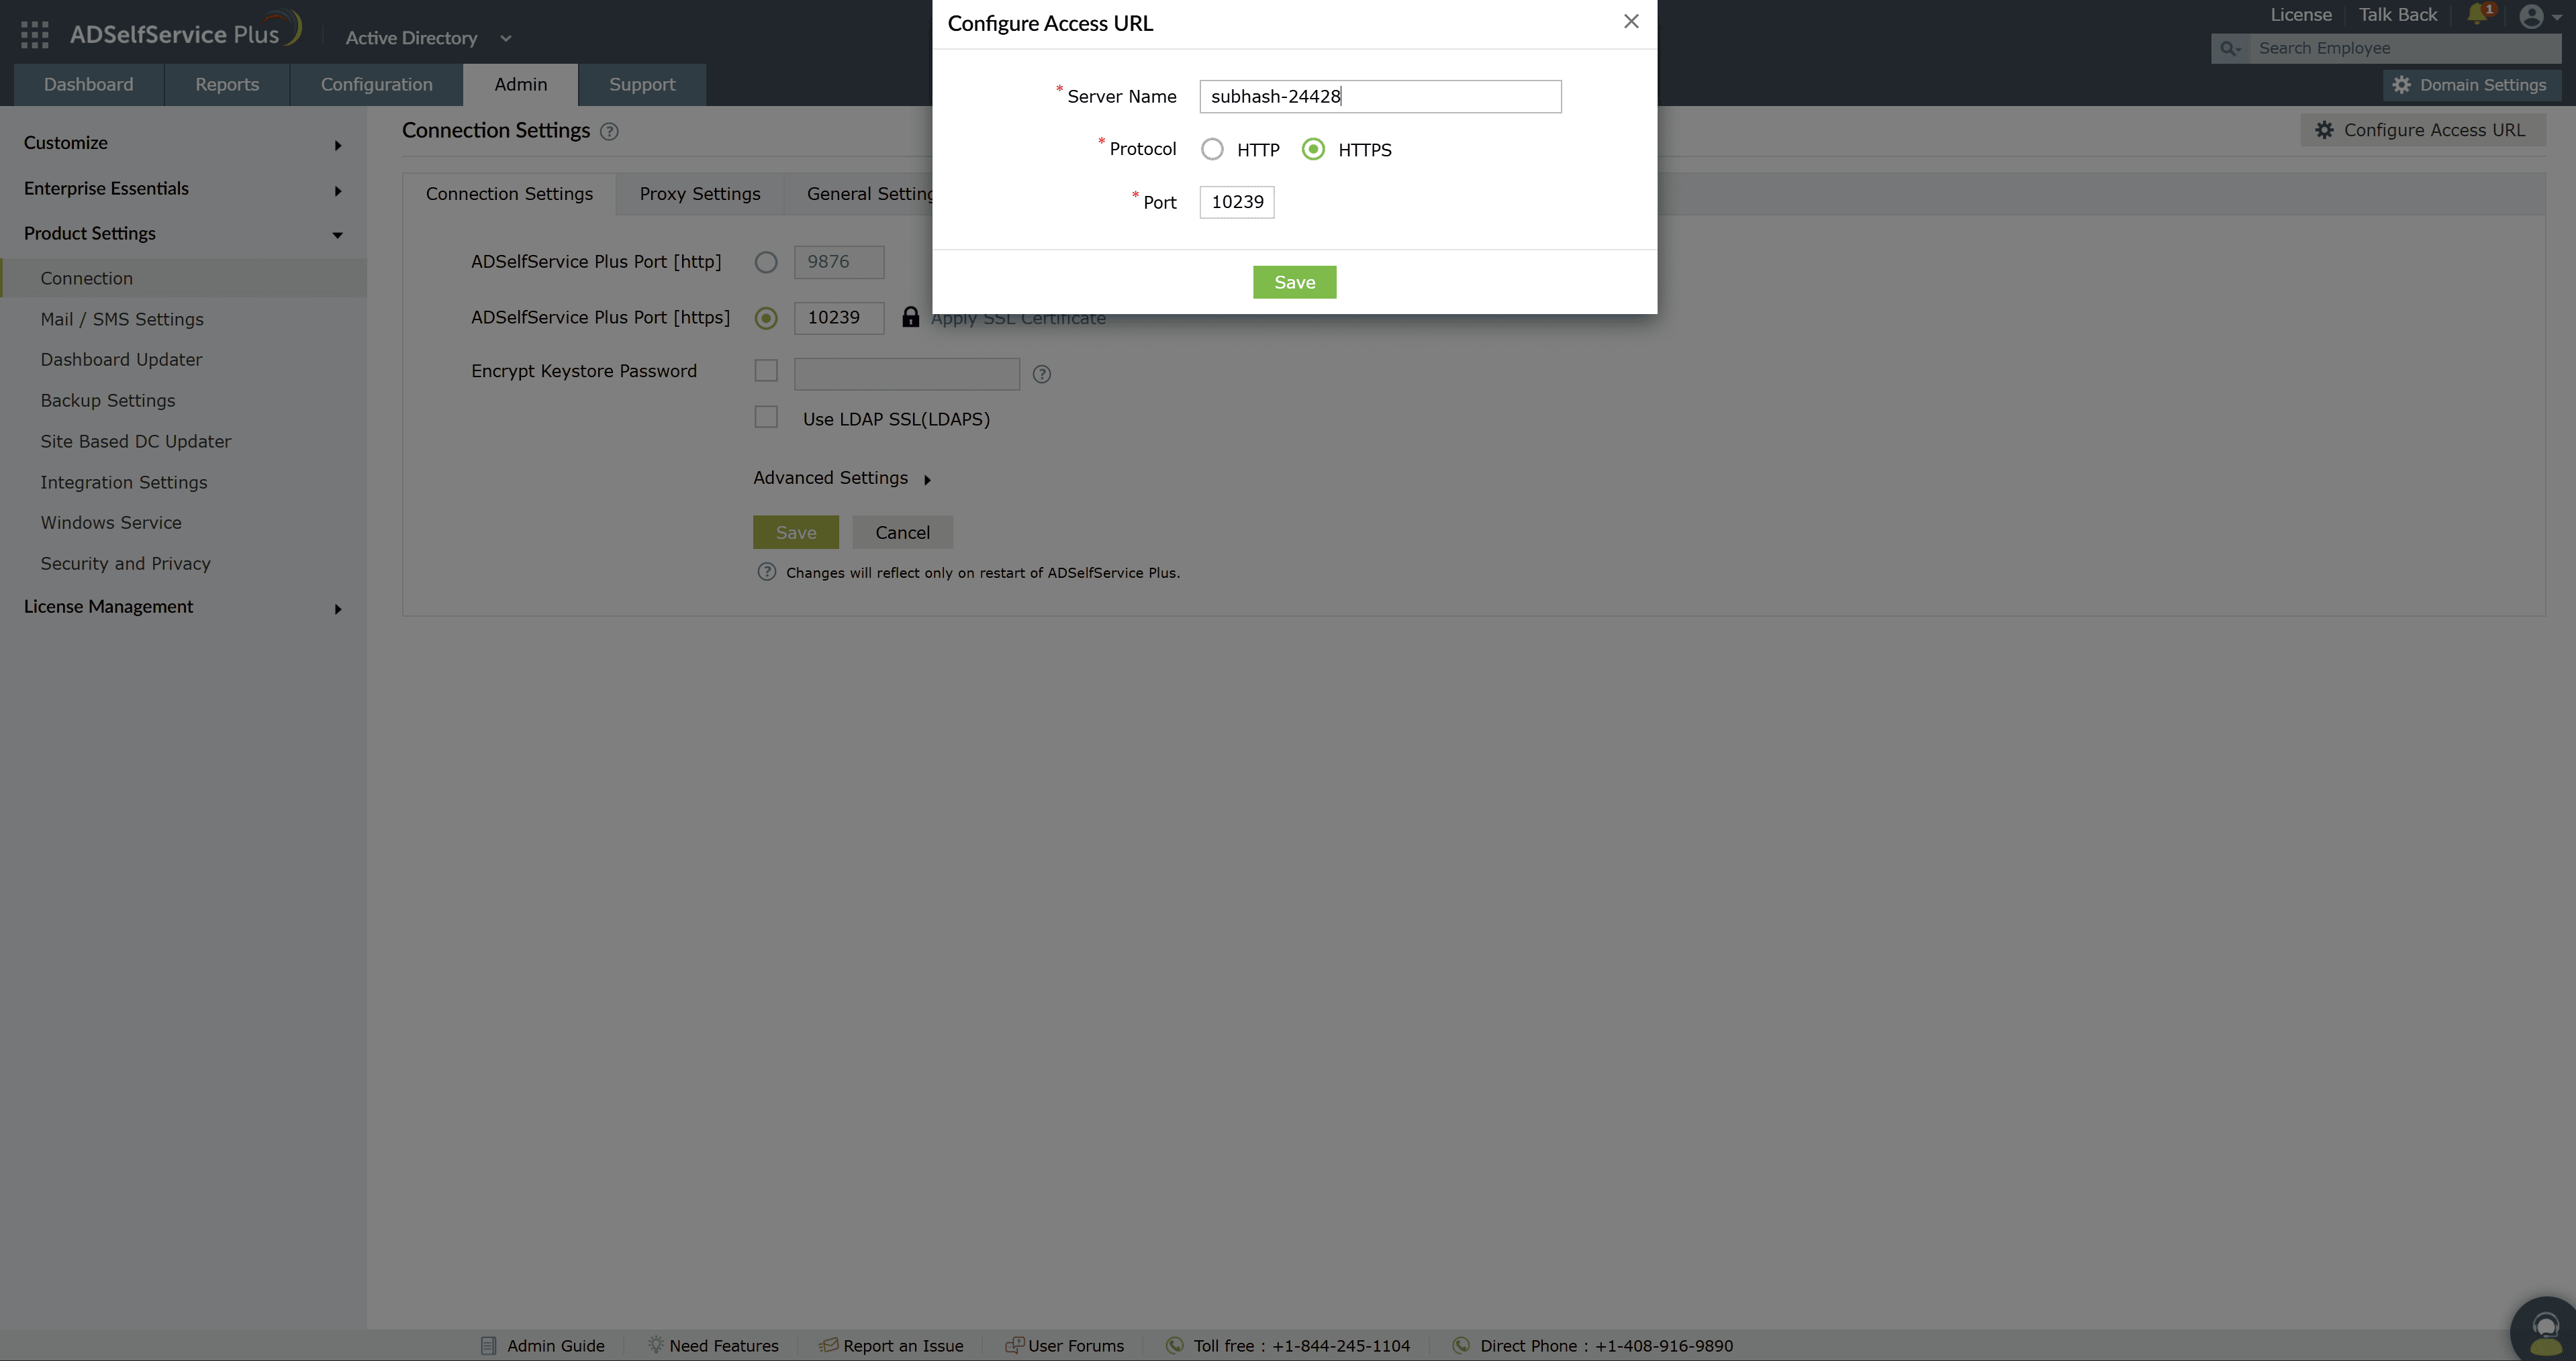Close the Configure Access URL dialog
Image resolution: width=2576 pixels, height=1361 pixels.
click(1631, 21)
